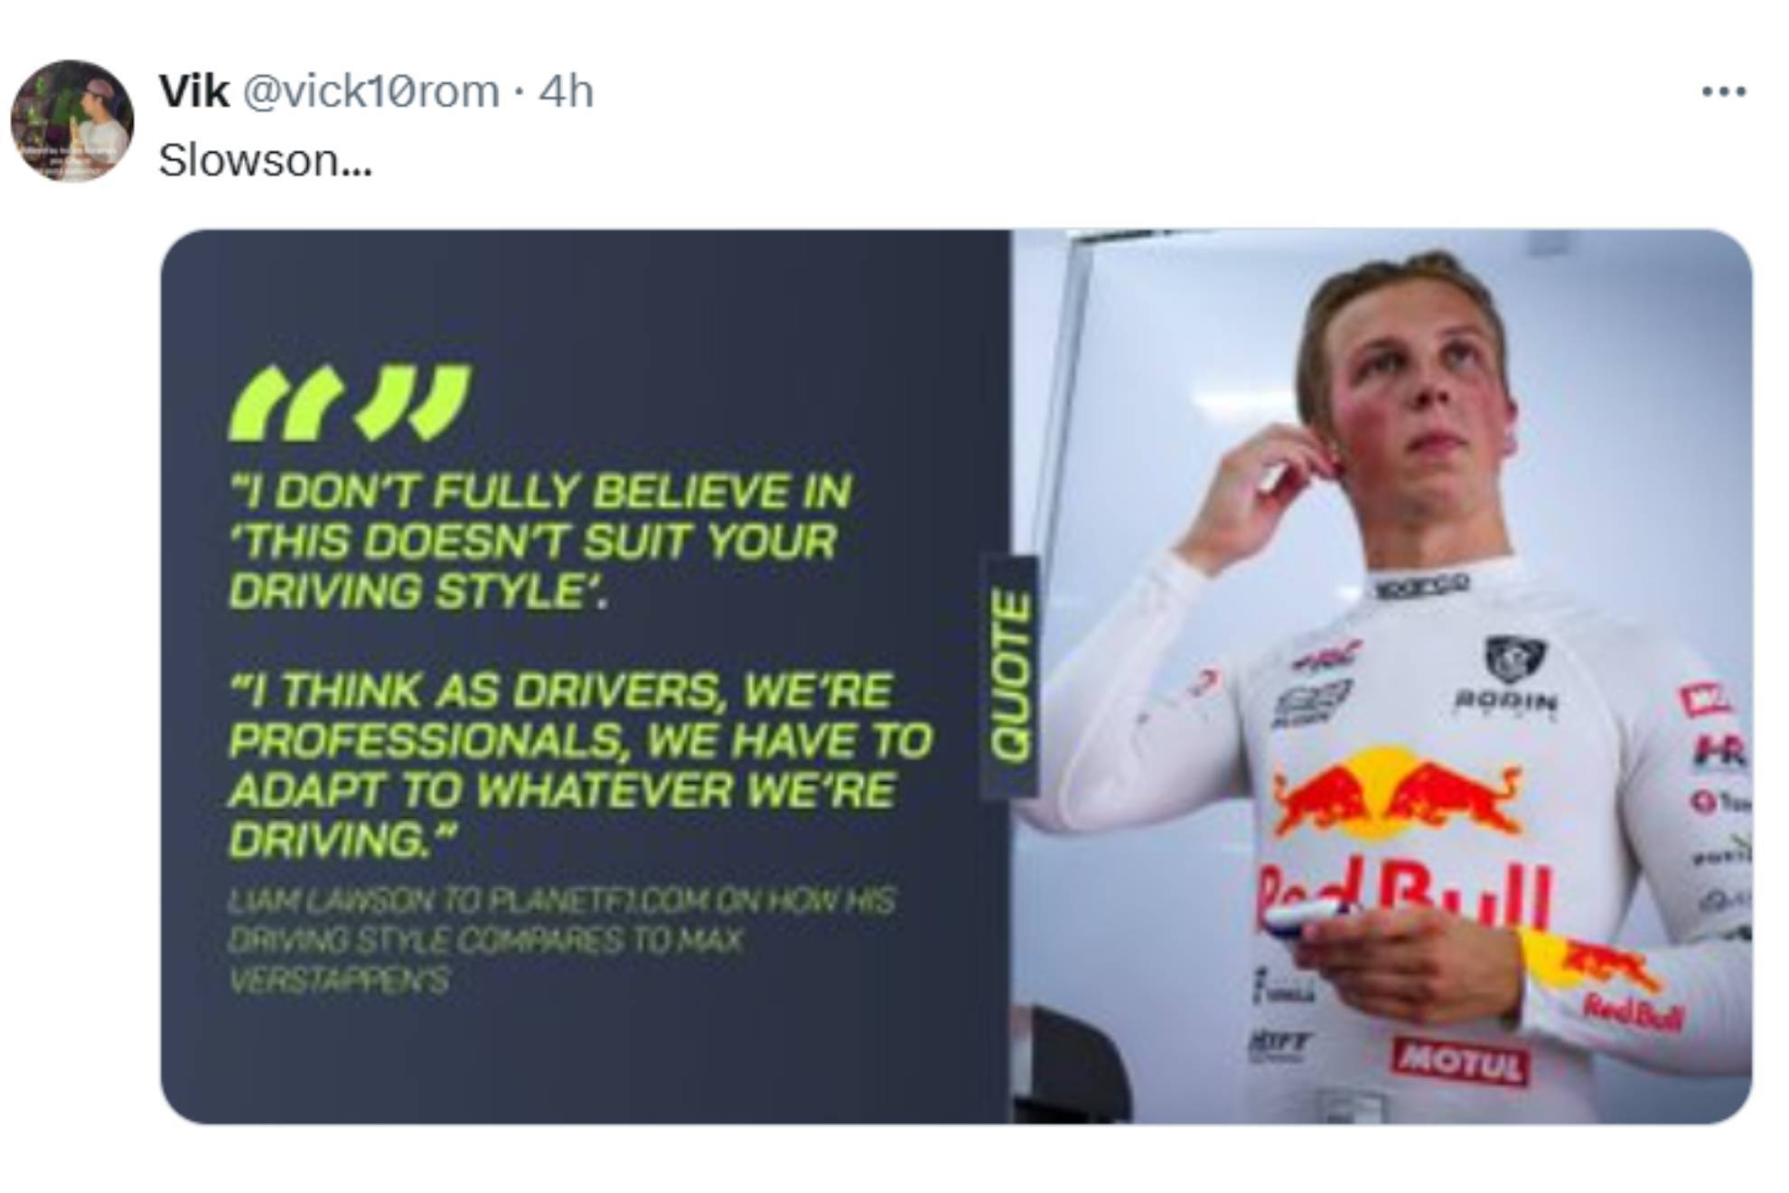Image resolution: width=1789 pixels, height=1193 pixels.
Task: Open the tweet via the 4h timestamp
Action: tap(567, 91)
